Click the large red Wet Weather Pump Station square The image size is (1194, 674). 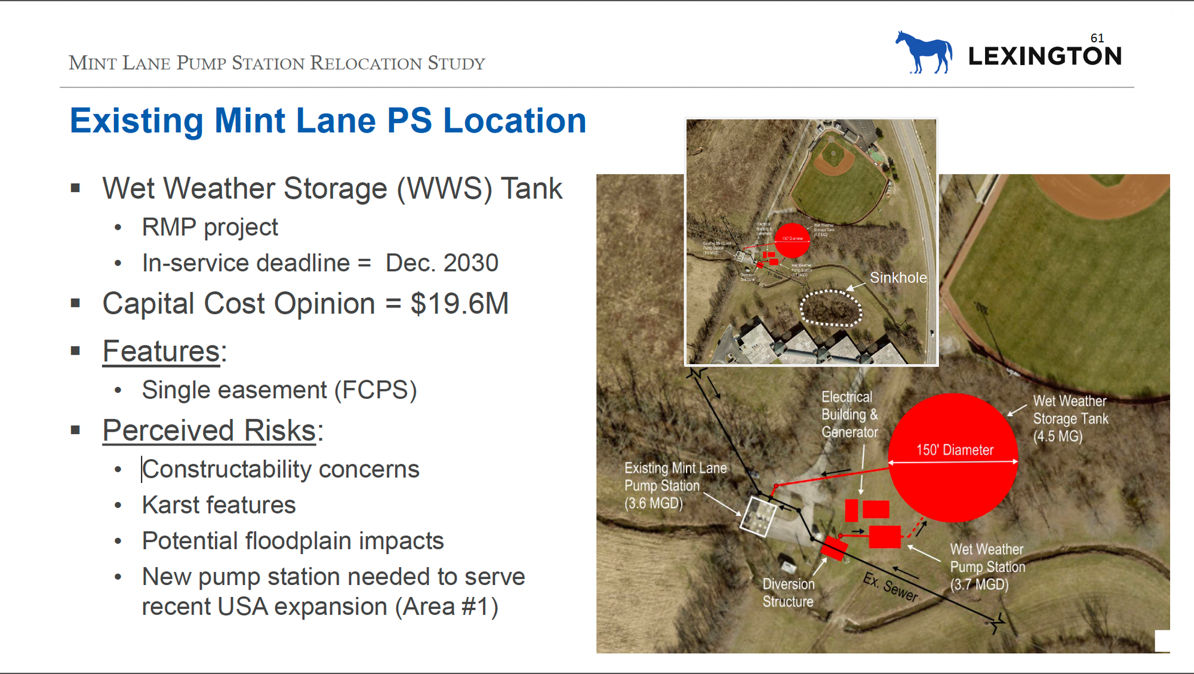pyautogui.click(x=884, y=537)
